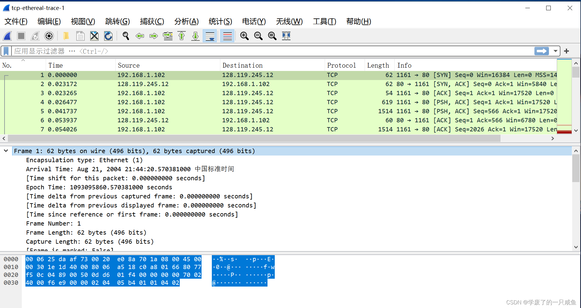Image resolution: width=581 pixels, height=308 pixels.
Task: Select hex bytes row at offset 0010
Action: [x=113, y=267]
